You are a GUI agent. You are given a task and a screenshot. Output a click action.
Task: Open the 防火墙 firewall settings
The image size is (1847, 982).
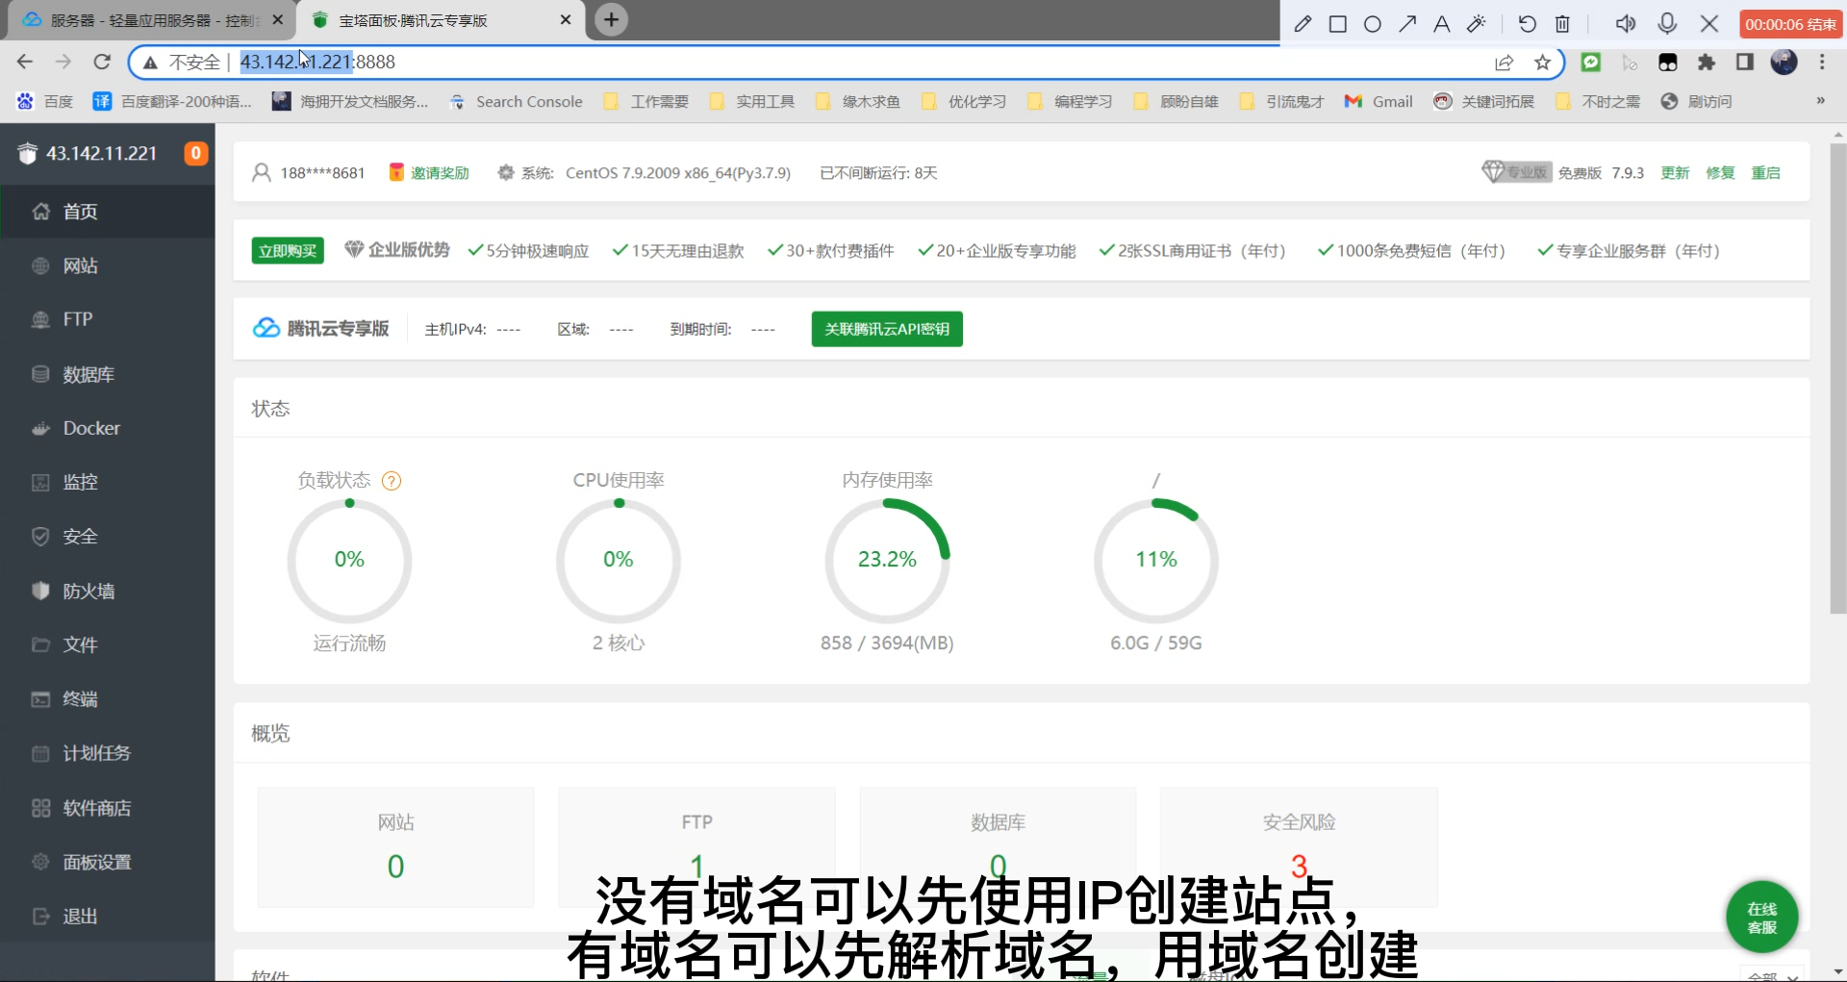pos(88,591)
